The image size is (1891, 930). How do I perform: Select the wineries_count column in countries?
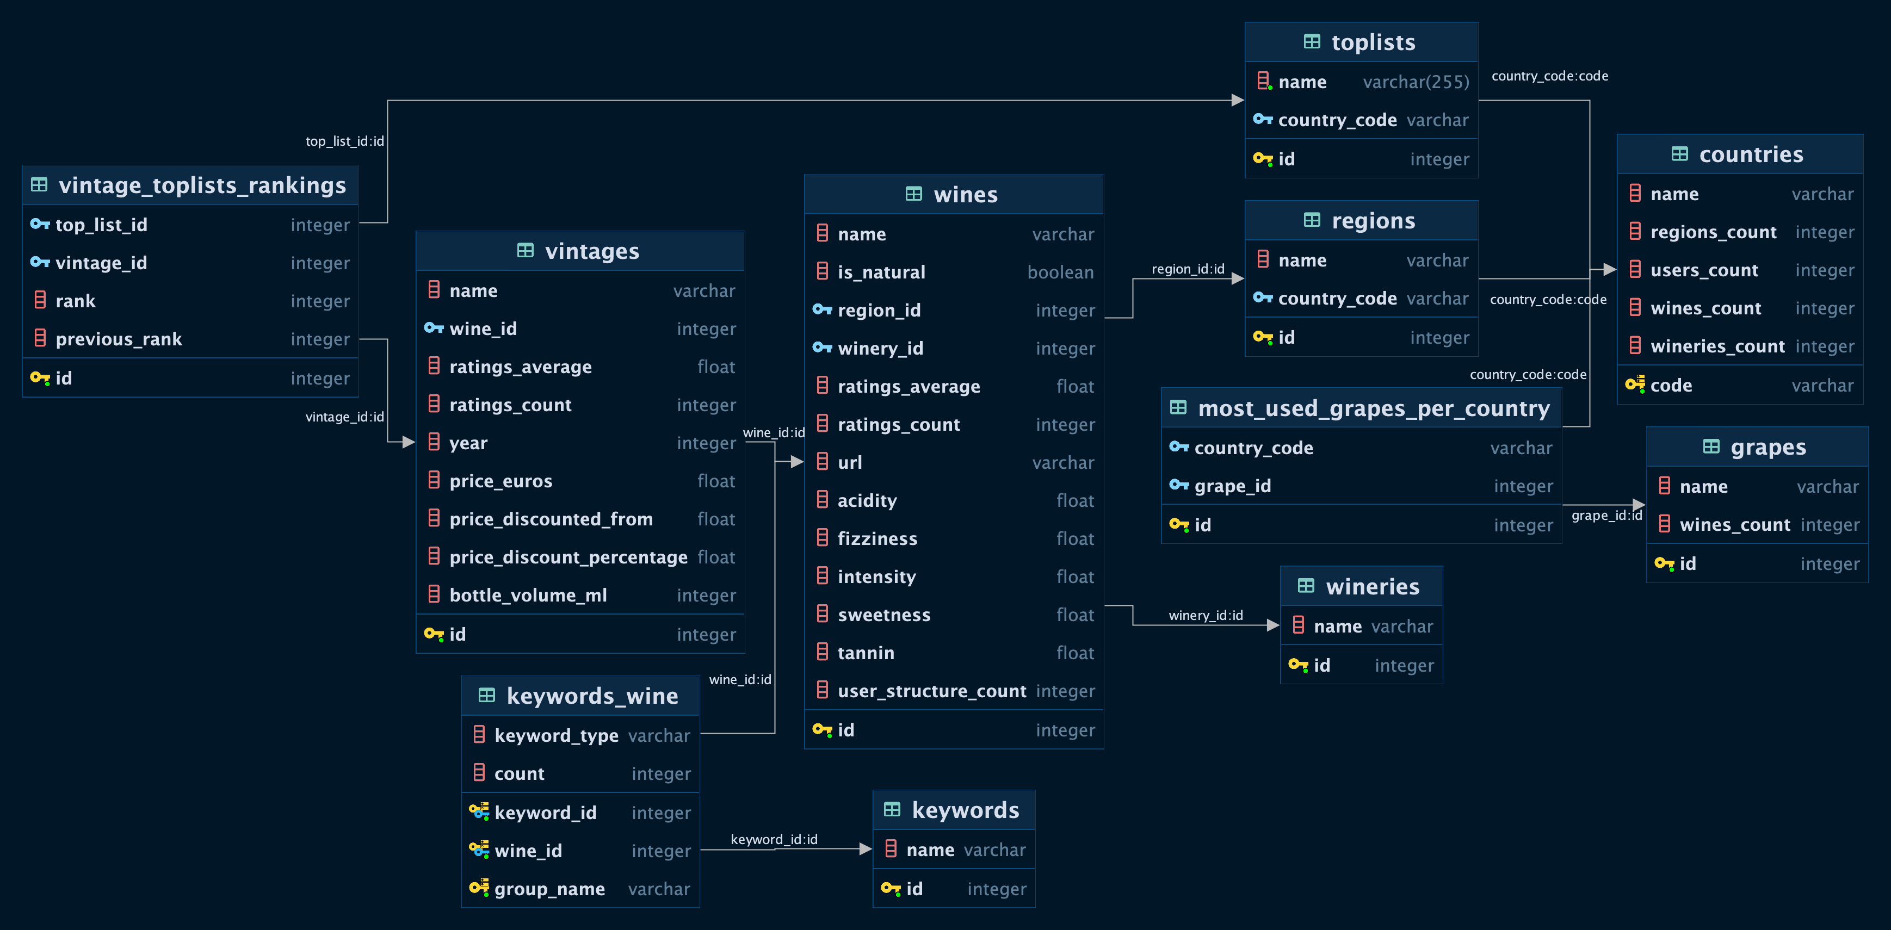1740,346
